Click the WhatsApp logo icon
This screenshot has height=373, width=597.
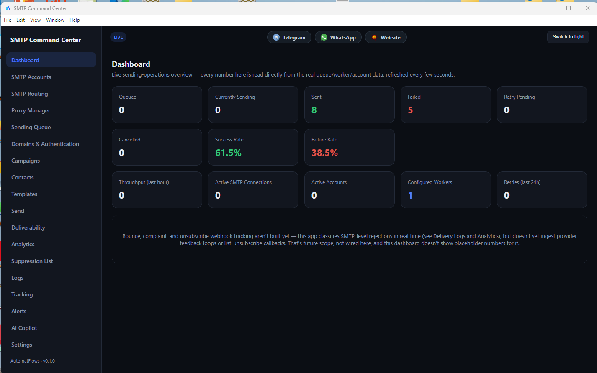pyautogui.click(x=324, y=37)
